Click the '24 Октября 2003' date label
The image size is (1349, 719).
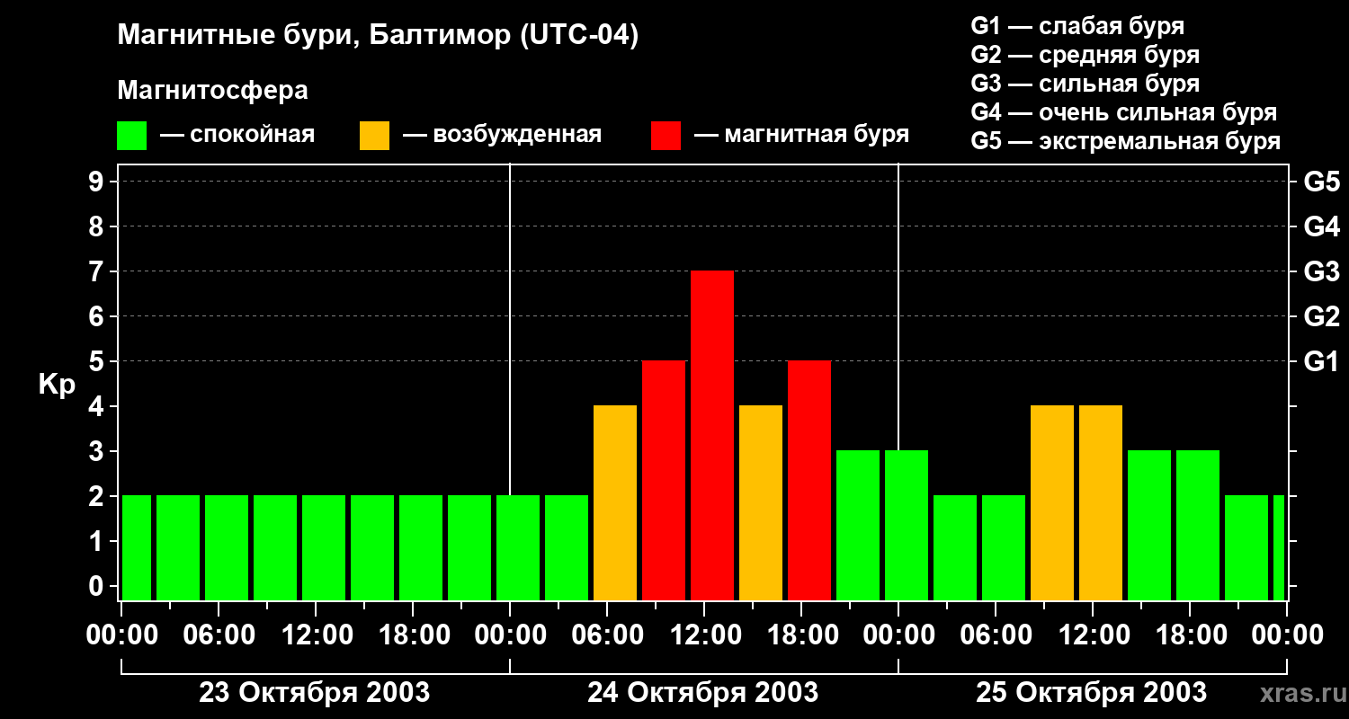(x=702, y=693)
